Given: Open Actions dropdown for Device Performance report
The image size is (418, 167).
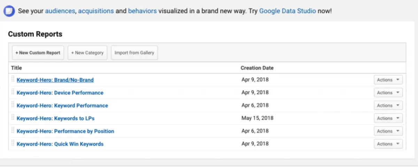Looking at the screenshot, I should [x=388, y=93].
